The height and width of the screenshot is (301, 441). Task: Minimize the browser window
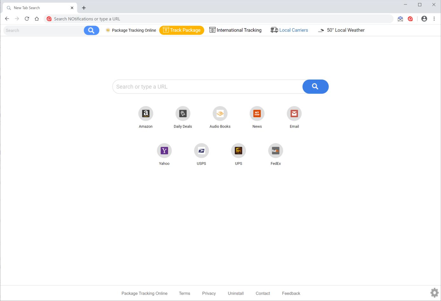click(x=405, y=4)
